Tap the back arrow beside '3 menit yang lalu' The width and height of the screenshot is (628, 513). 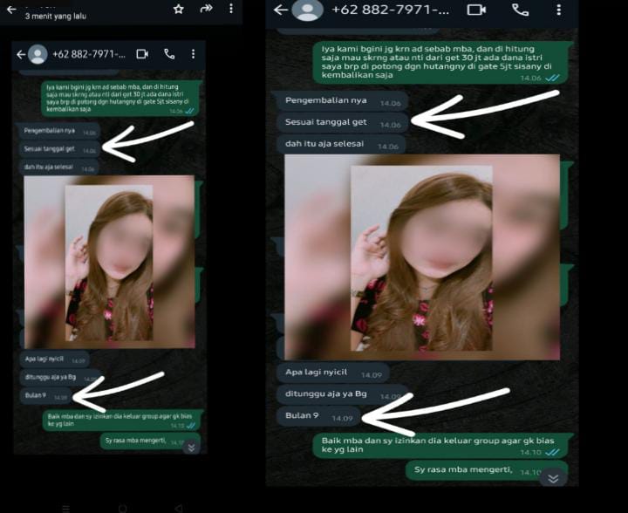[10, 8]
